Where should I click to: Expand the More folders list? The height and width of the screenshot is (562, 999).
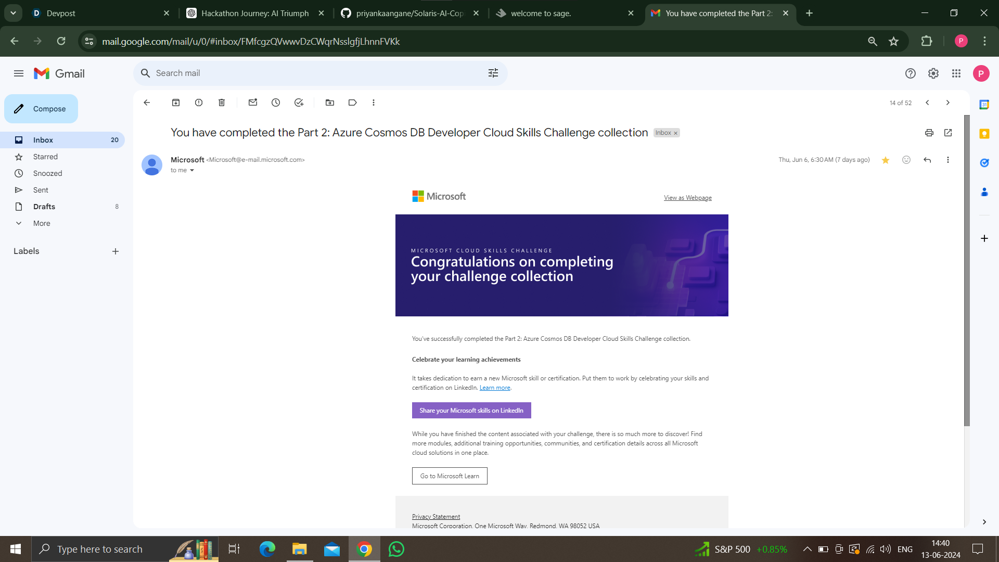(42, 223)
